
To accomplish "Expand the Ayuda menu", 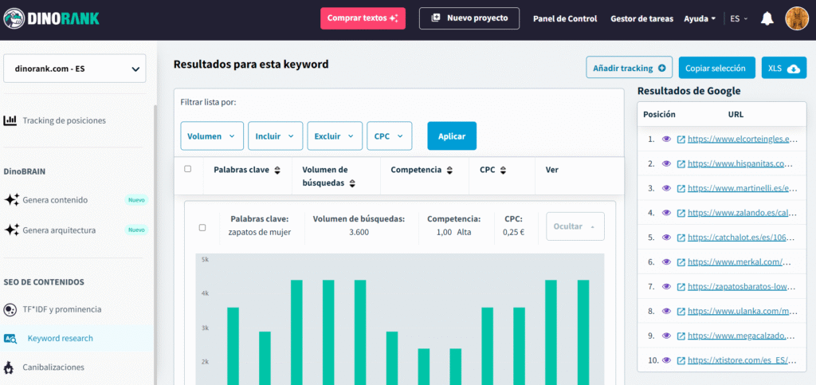I will click(700, 18).
